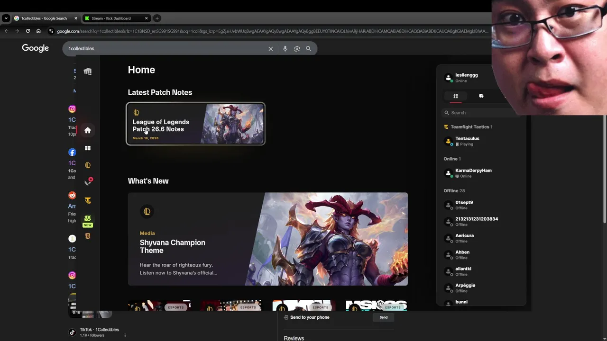The width and height of the screenshot is (607, 341).
Task: Open the friends list tab icon
Action: [x=456, y=96]
